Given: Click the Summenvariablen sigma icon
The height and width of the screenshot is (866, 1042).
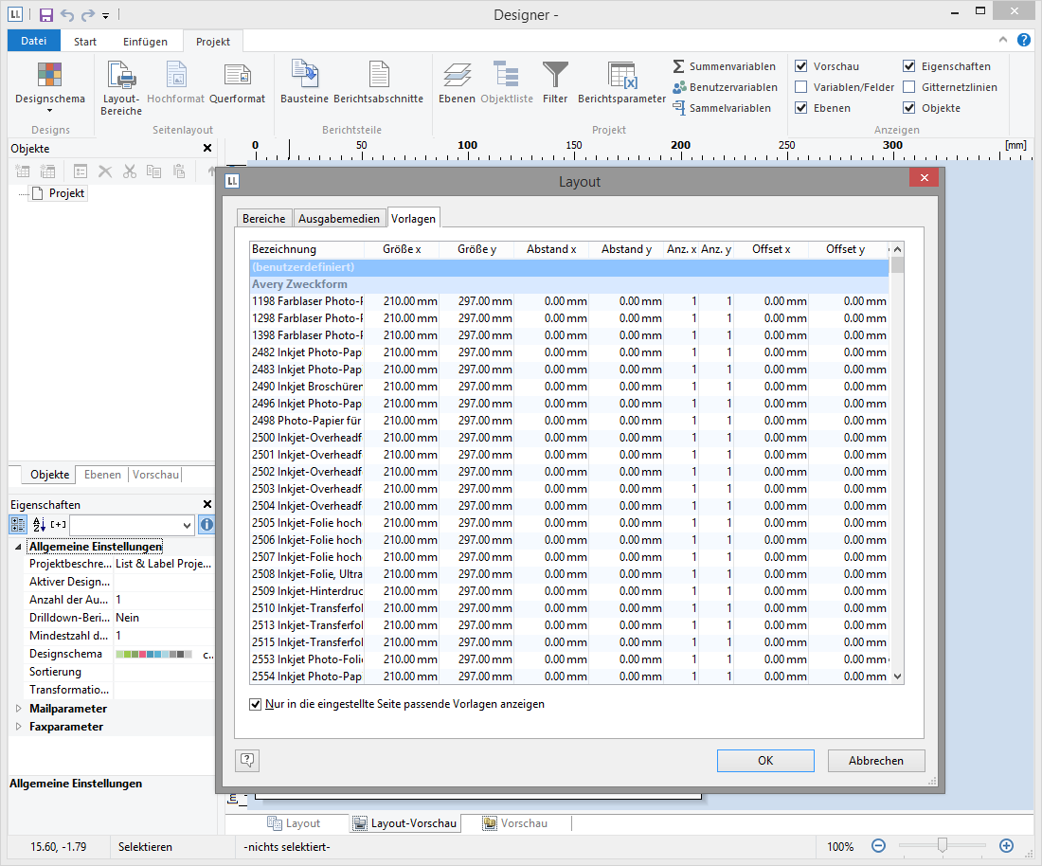Looking at the screenshot, I should tap(679, 66).
